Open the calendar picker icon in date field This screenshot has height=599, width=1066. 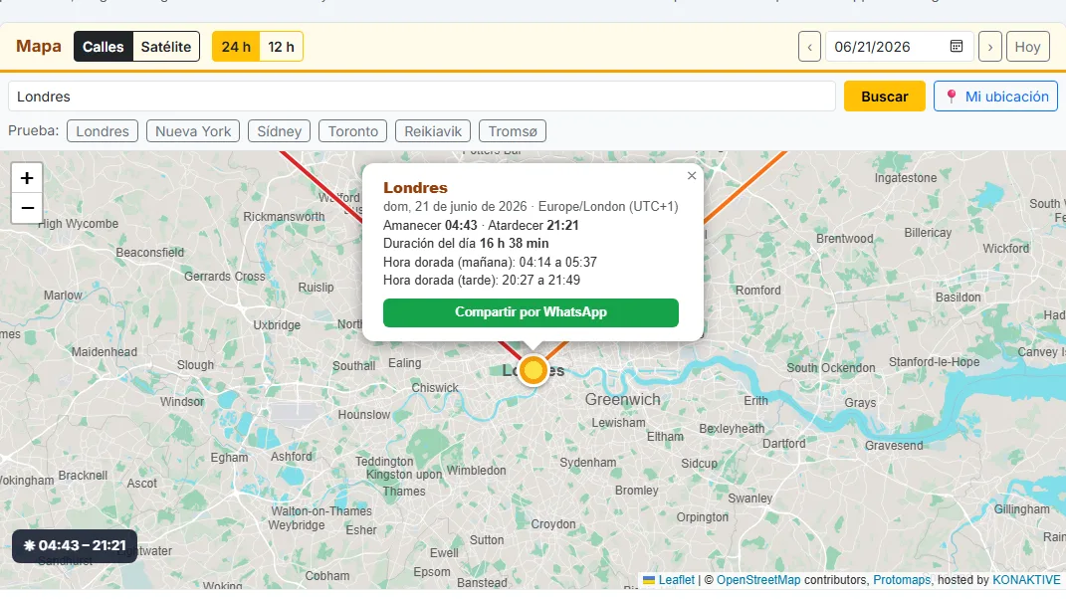pyautogui.click(x=956, y=46)
